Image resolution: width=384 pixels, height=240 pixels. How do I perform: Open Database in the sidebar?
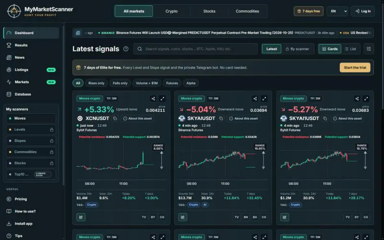[31, 94]
